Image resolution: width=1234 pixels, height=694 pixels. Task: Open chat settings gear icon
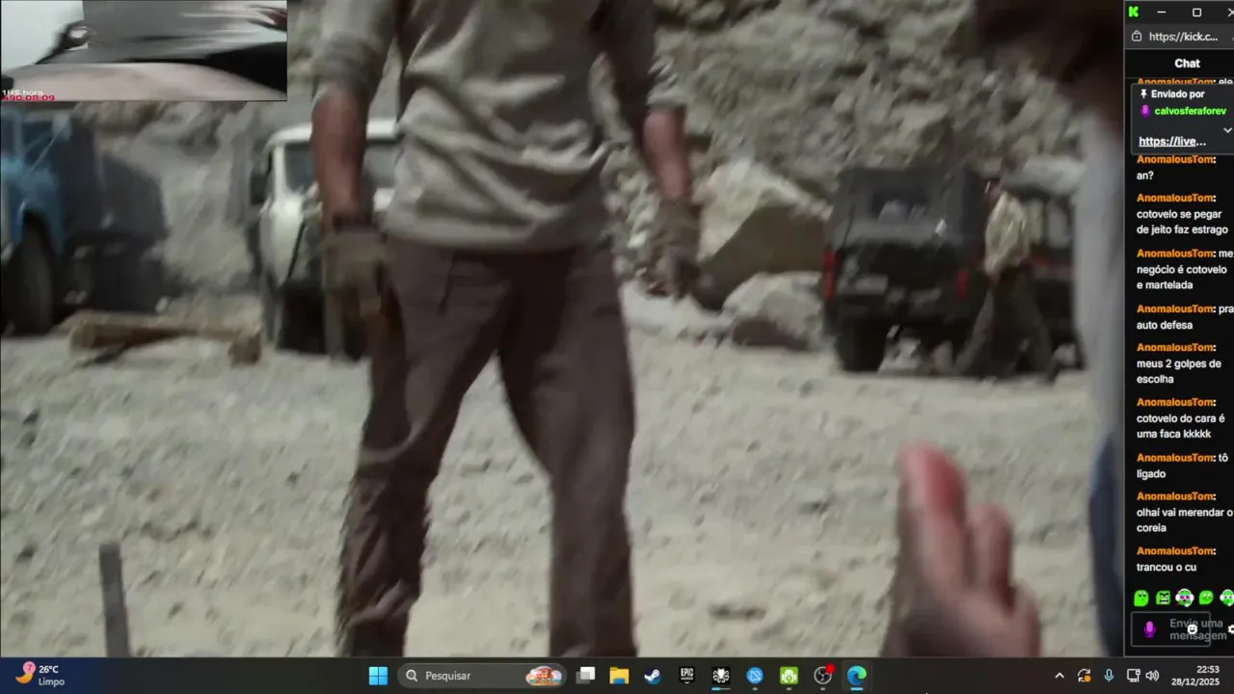pyautogui.click(x=1230, y=629)
